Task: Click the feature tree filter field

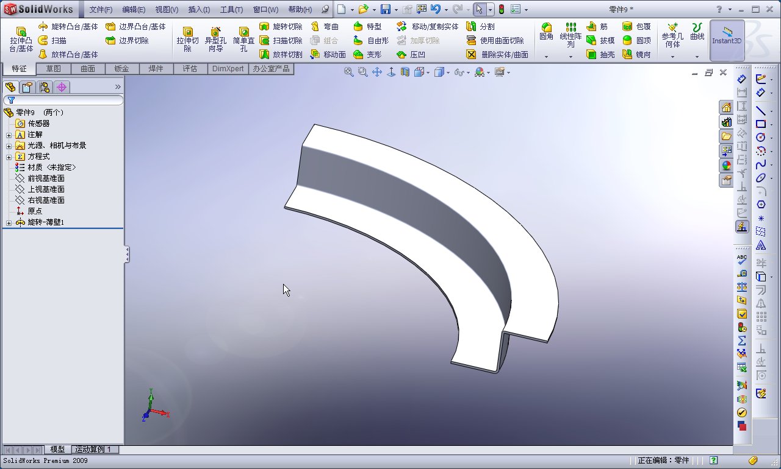Action: click(x=63, y=100)
